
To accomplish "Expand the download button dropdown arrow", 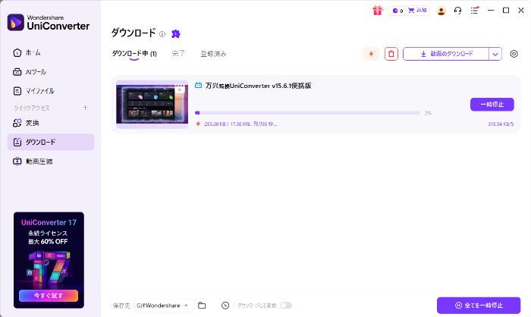I will tap(495, 54).
